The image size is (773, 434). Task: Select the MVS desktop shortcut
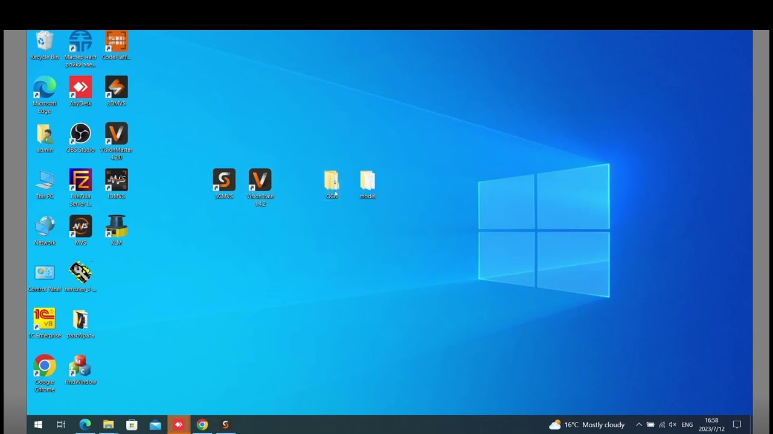[x=80, y=230]
